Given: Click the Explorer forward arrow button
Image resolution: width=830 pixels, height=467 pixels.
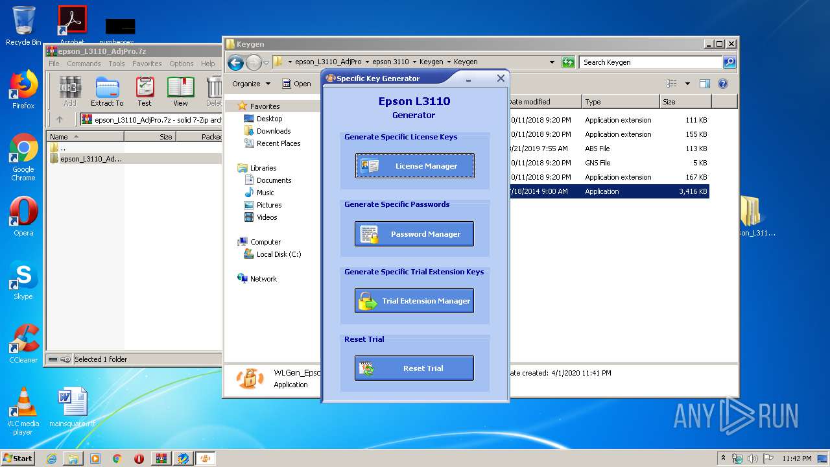Looking at the screenshot, I should [254, 62].
